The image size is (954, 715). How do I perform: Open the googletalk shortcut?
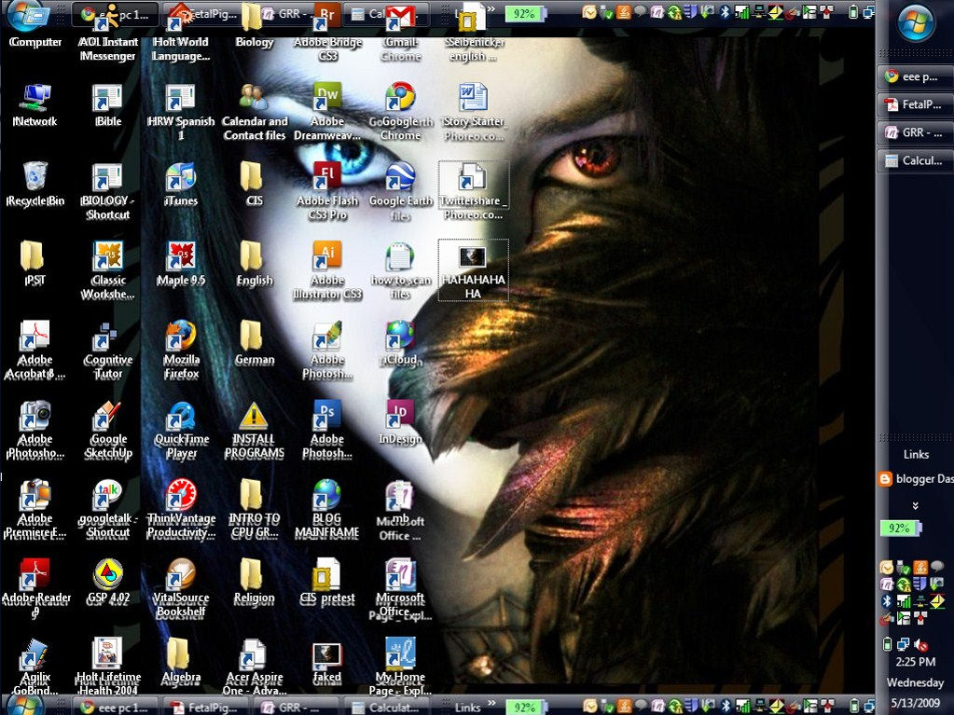107,509
